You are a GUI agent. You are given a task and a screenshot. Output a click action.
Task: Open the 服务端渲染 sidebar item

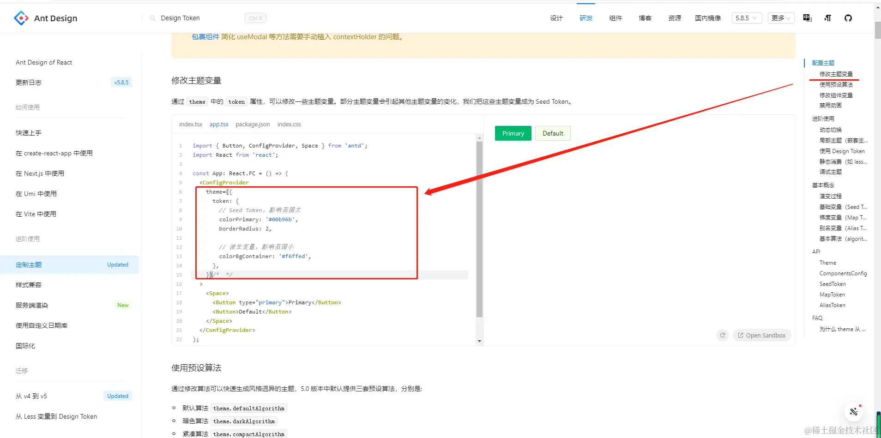[x=32, y=305]
